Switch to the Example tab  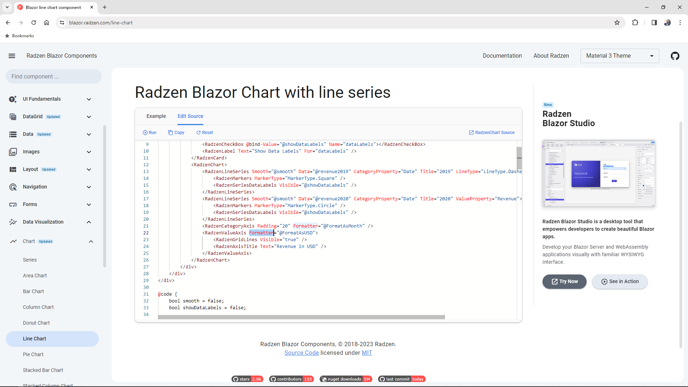click(156, 116)
